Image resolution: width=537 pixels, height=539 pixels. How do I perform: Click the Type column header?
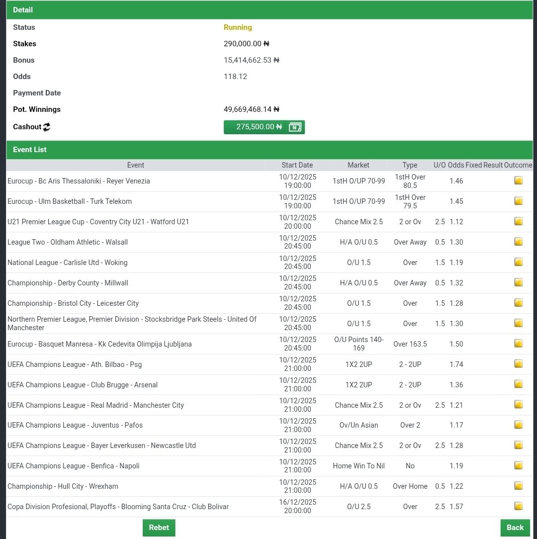tap(410, 165)
